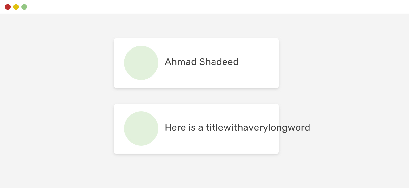
Task: Click the shadowed bottom edge of the first card
Action: (196, 87)
